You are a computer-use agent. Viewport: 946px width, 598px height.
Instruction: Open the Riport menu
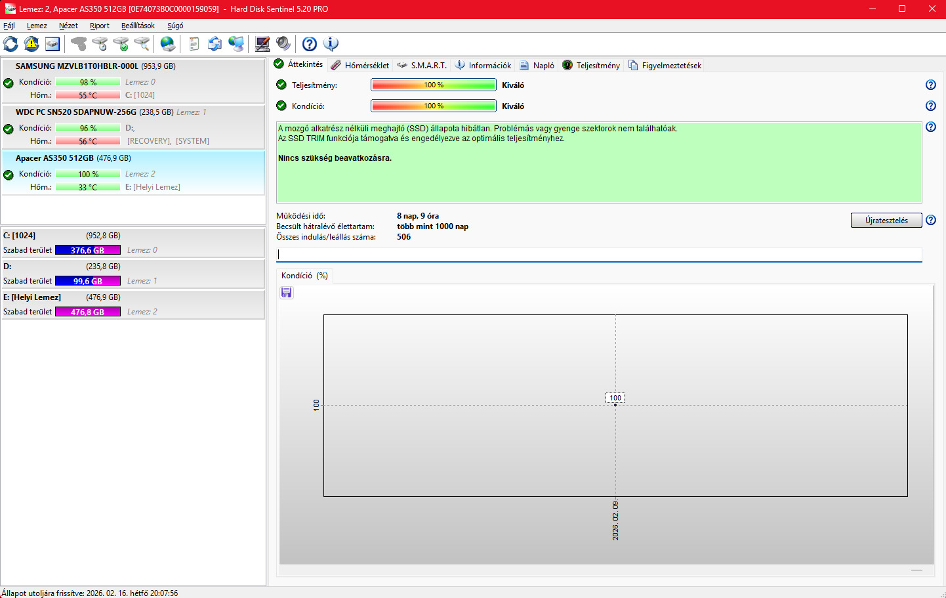tap(100, 26)
